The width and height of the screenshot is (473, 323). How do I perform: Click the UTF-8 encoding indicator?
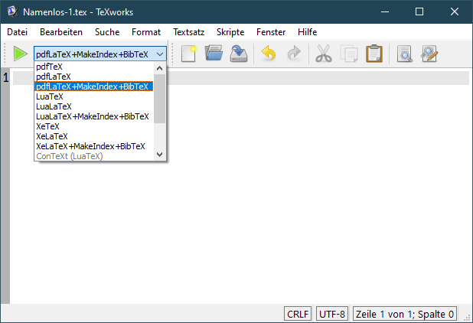pyautogui.click(x=332, y=314)
